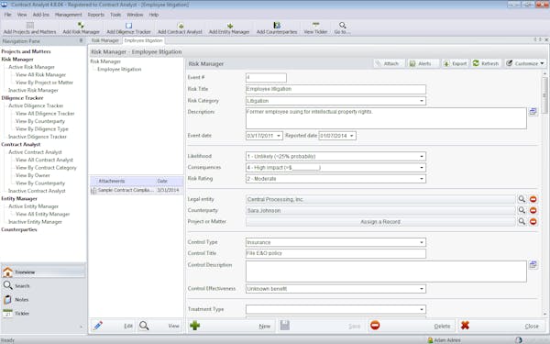This screenshot has width=550, height=344.
Task: Open the Treeview pane in navigation
Action: click(43, 272)
